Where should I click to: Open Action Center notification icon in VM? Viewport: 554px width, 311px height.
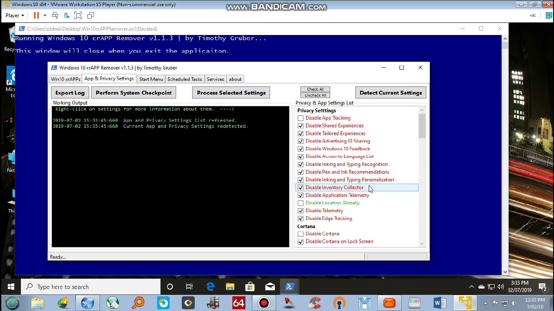point(543,287)
